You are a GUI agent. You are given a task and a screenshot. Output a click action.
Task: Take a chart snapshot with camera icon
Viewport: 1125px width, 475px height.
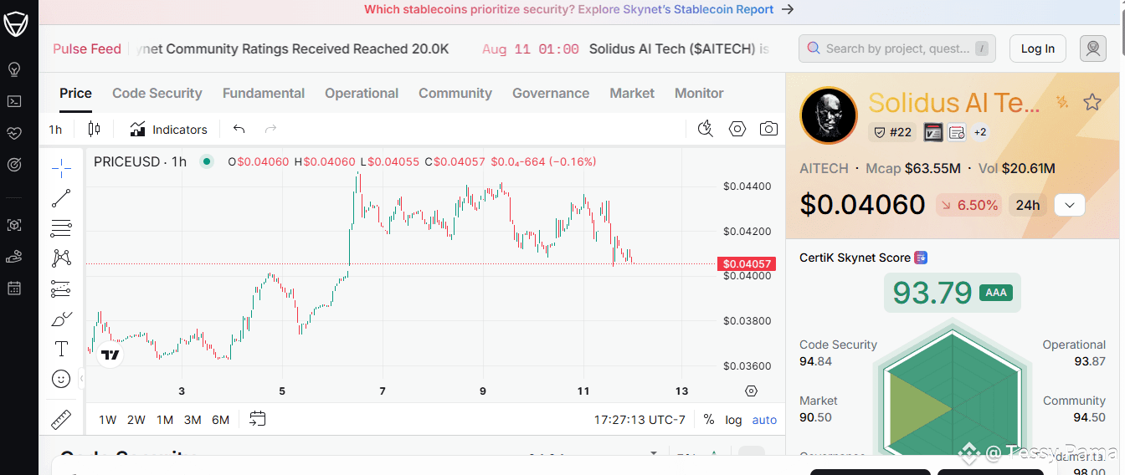[768, 129]
